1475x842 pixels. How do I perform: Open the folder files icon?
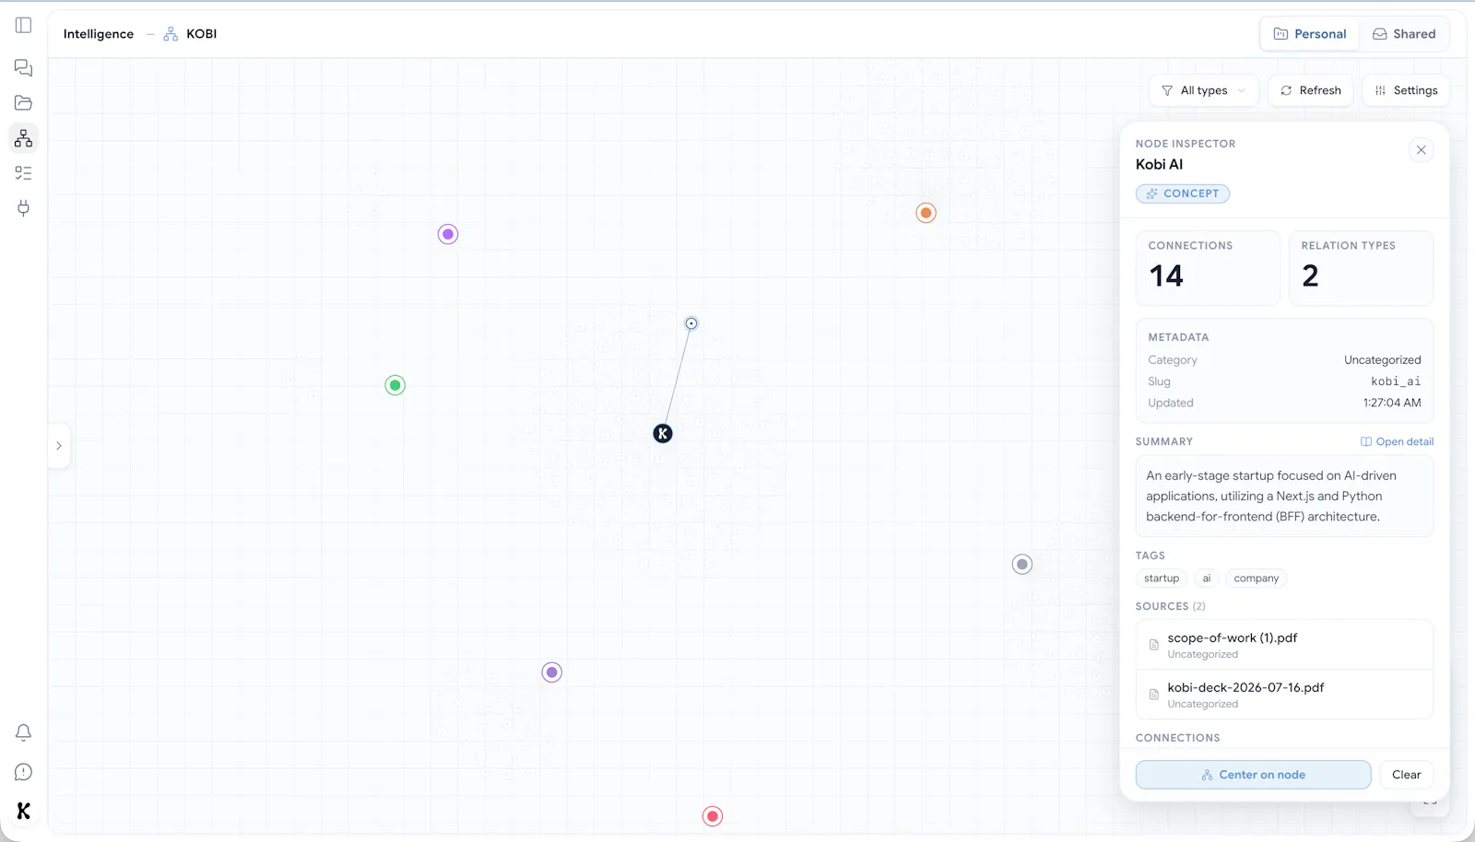point(24,103)
